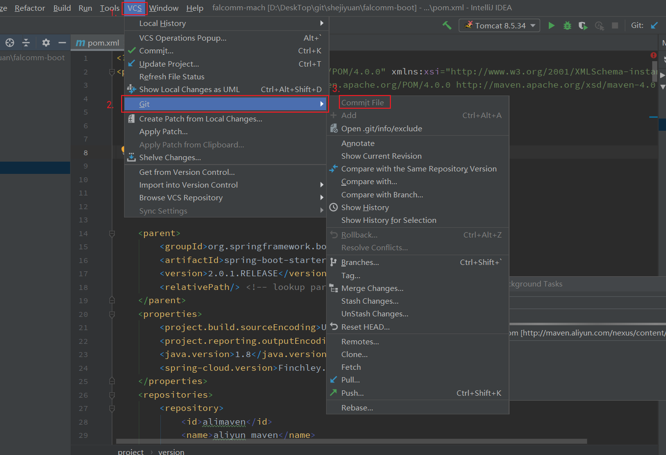Choose Show History entry
666x455 pixels.
tap(418, 207)
